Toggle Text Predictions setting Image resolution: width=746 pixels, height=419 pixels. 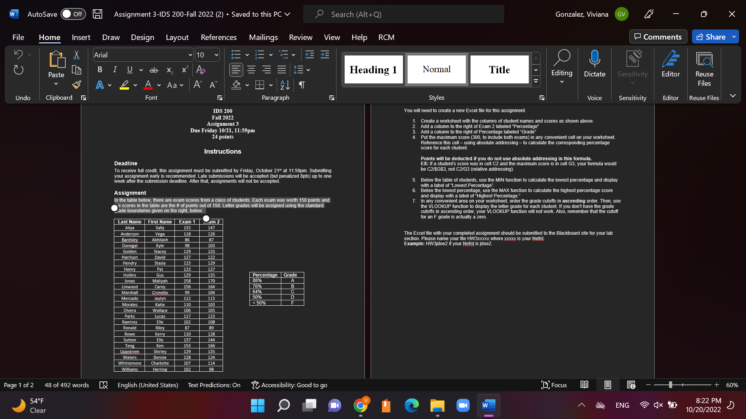(x=214, y=385)
